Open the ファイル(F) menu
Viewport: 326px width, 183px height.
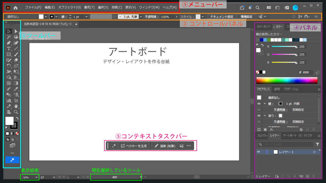pos(33,7)
